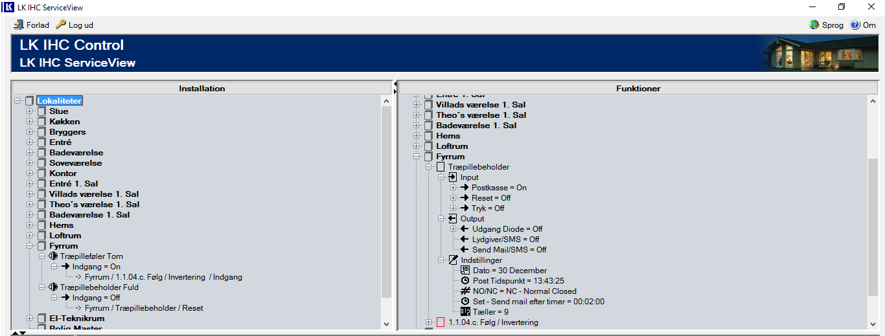Image resolution: width=885 pixels, height=336 pixels.
Task: Click the Output folder icon
Action: [x=453, y=219]
